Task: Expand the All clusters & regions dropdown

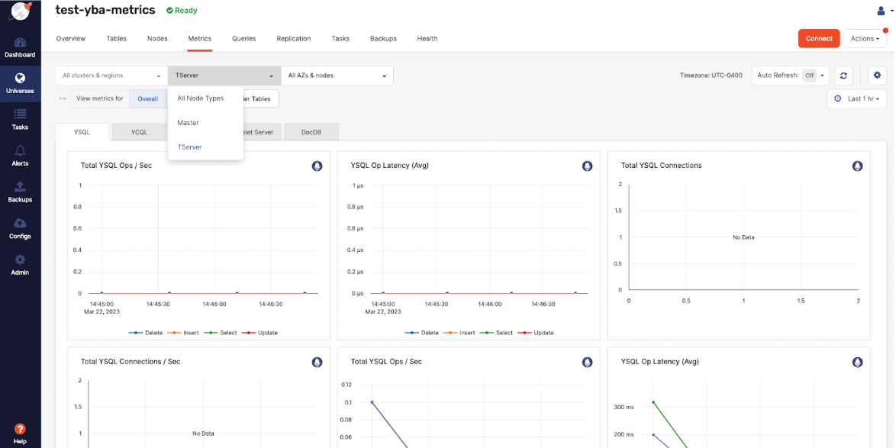Action: 109,76
